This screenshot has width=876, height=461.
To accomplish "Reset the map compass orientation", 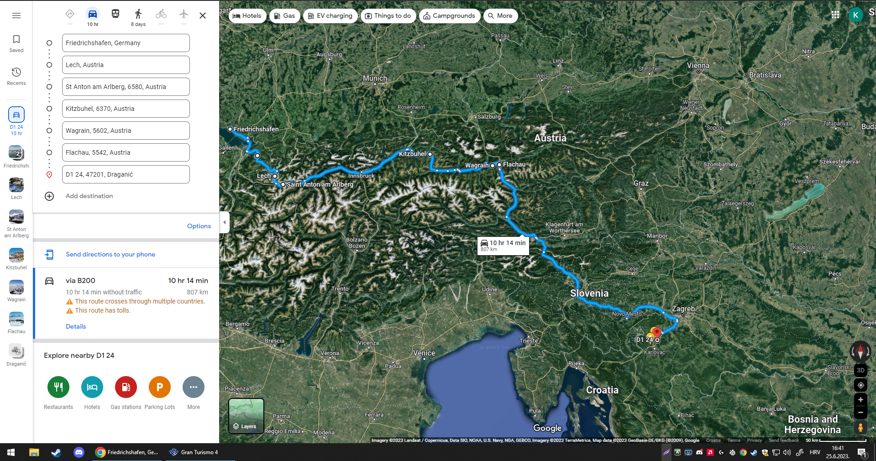I will (x=860, y=351).
